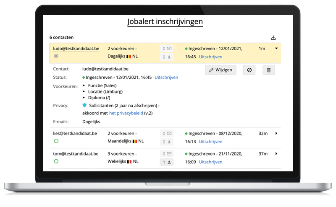This screenshot has height=207, width=336.
Task: Select radio circle under tom@testkandidaat.be
Action: tap(56, 161)
